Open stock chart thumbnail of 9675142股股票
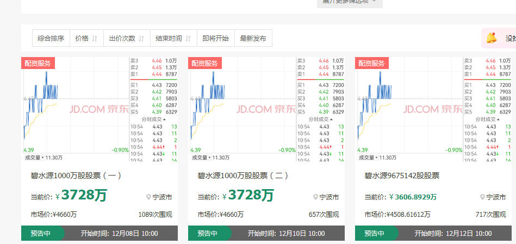Viewport: 516px width, 244px height. [x=433, y=109]
